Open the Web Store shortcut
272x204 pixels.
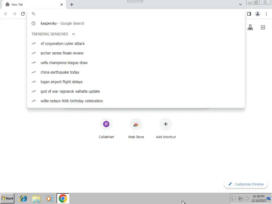point(136,129)
